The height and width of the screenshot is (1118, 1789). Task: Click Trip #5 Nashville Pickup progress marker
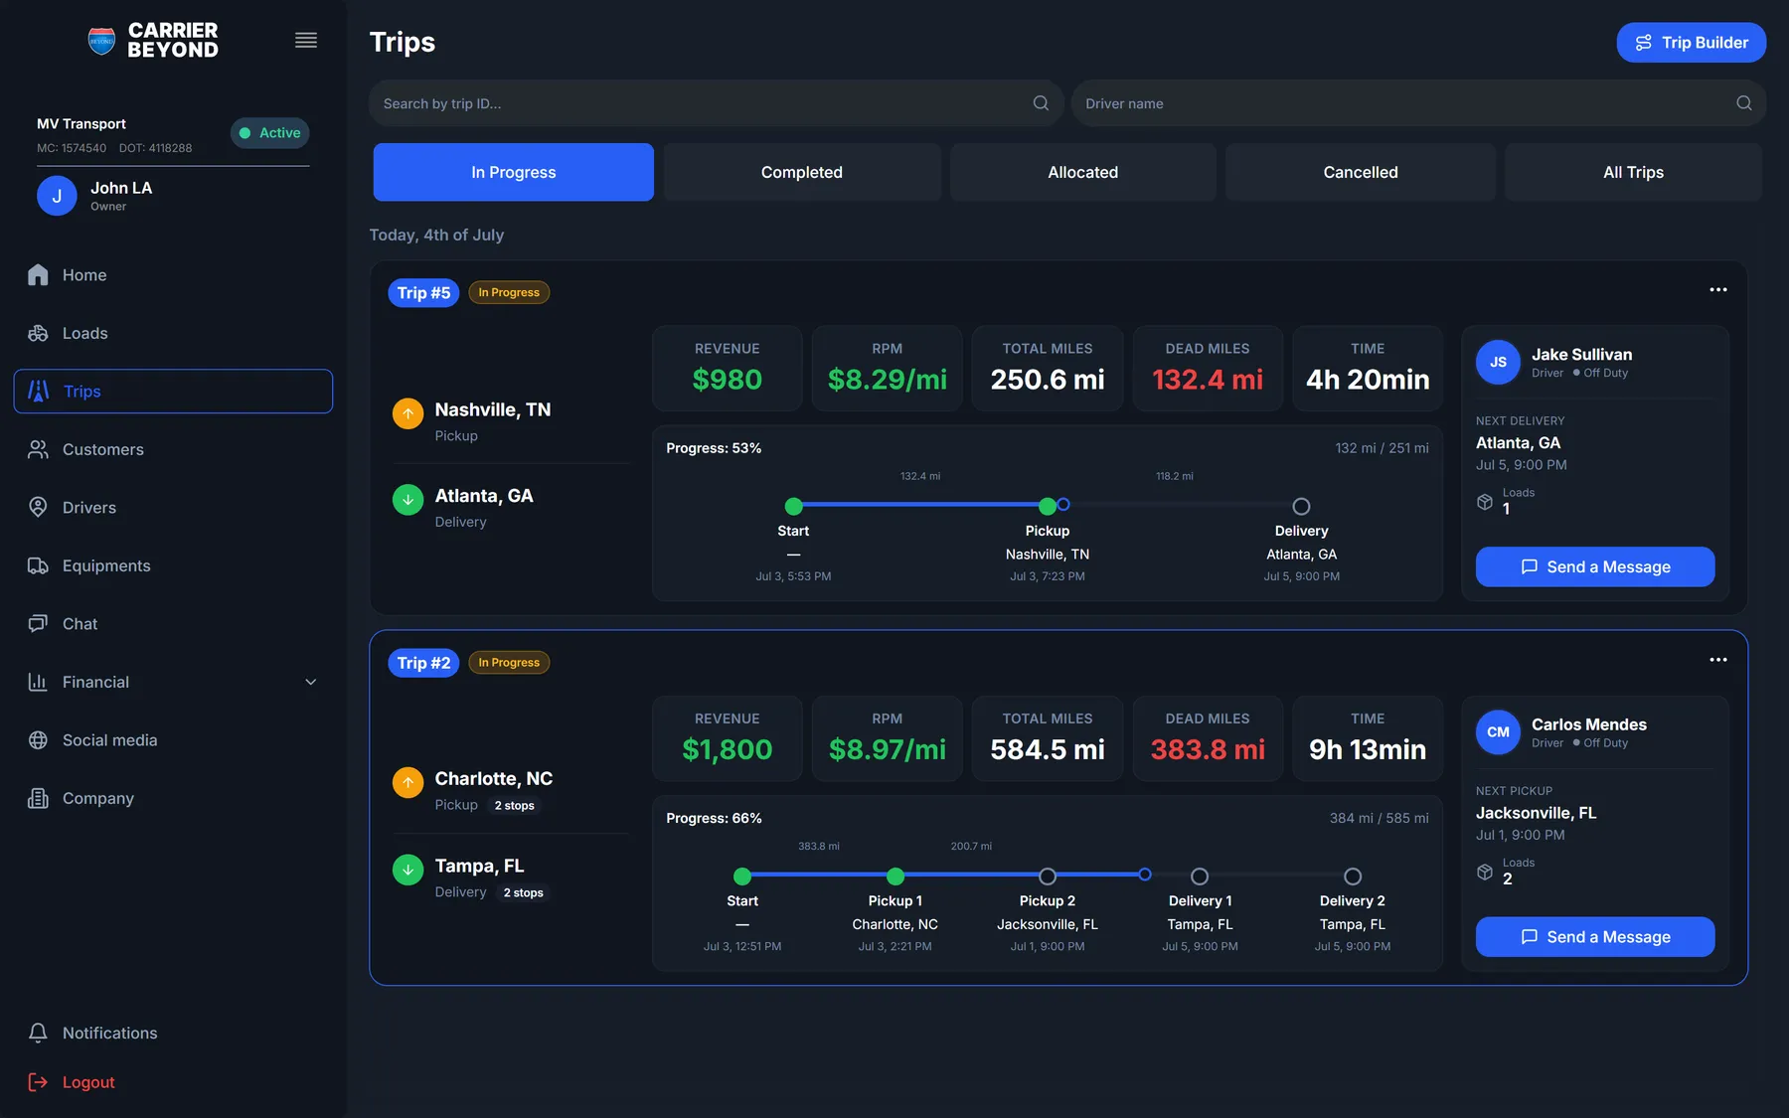(x=1048, y=506)
